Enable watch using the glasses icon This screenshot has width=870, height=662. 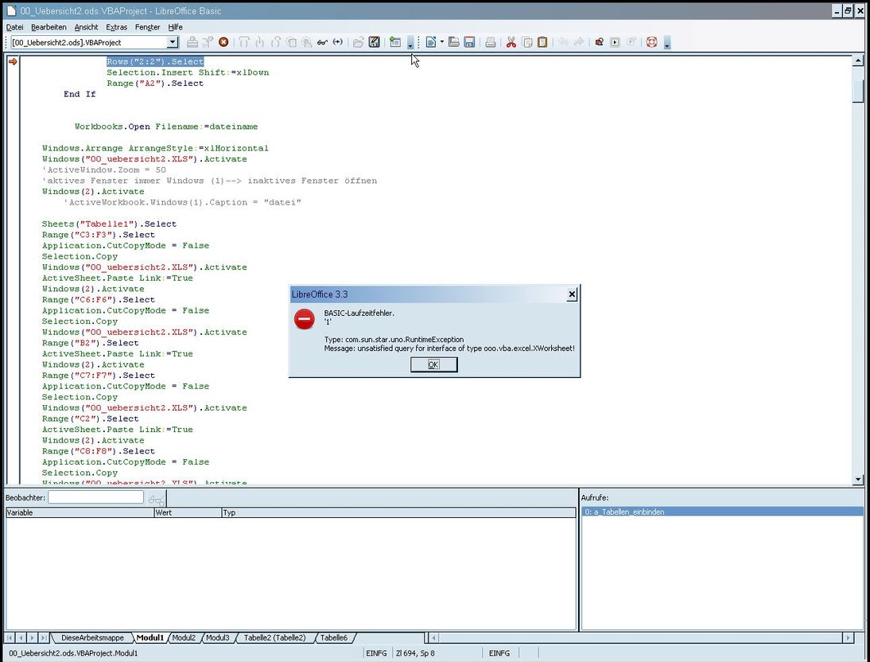(x=322, y=42)
